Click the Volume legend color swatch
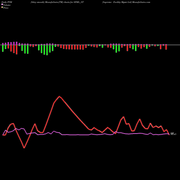The height and width of the screenshot is (180, 180). pyautogui.click(x=2, y=4)
